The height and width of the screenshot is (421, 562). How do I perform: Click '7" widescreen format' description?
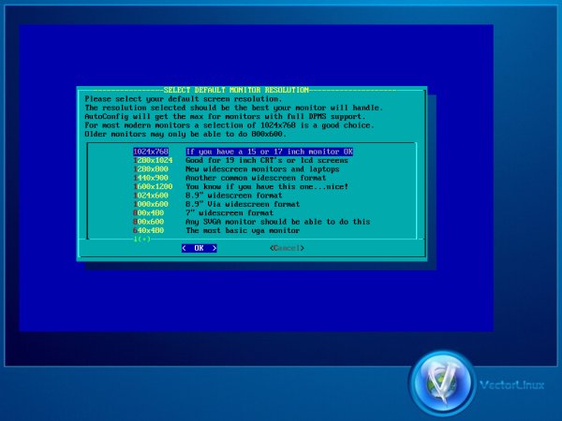pos(229,213)
